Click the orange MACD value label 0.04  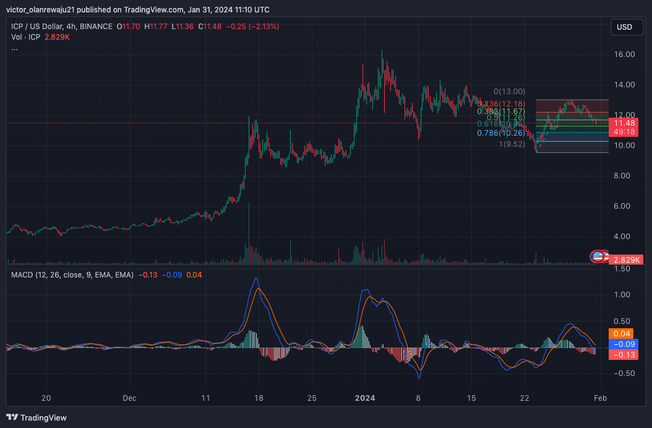pyautogui.click(x=621, y=333)
